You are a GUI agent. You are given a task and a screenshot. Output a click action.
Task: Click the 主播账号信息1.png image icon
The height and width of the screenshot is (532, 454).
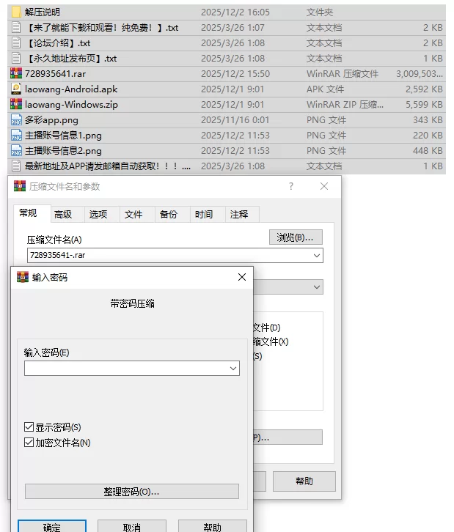pos(16,135)
